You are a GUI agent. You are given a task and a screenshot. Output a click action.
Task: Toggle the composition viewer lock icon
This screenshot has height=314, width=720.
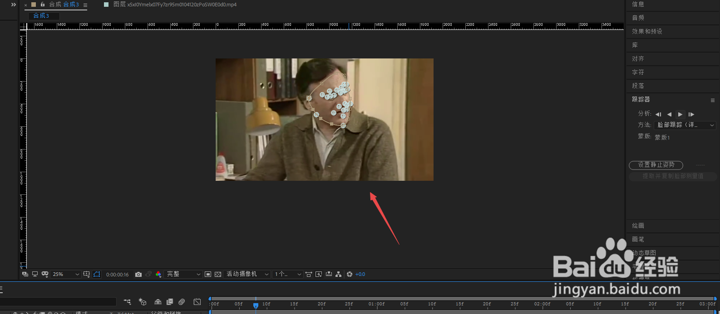43,4
